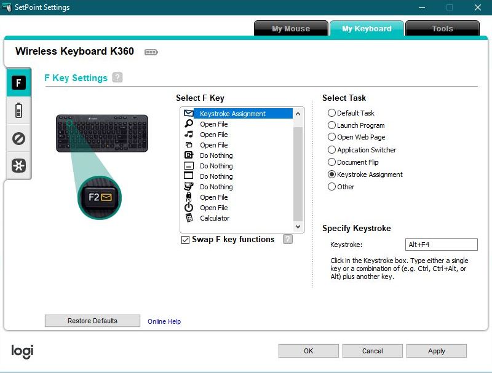Switch to the My Keyboard tab

(367, 28)
